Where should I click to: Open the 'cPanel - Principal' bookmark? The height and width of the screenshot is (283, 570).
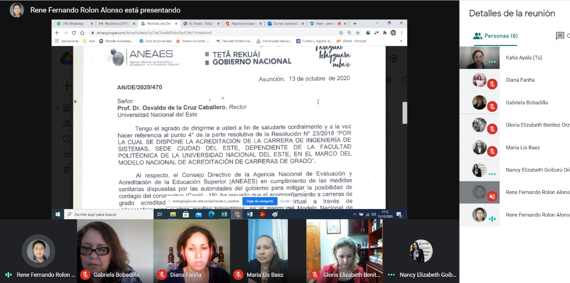[x=351, y=41]
